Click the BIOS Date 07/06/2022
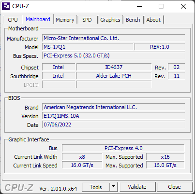195x194 pixels. [x=114, y=125]
